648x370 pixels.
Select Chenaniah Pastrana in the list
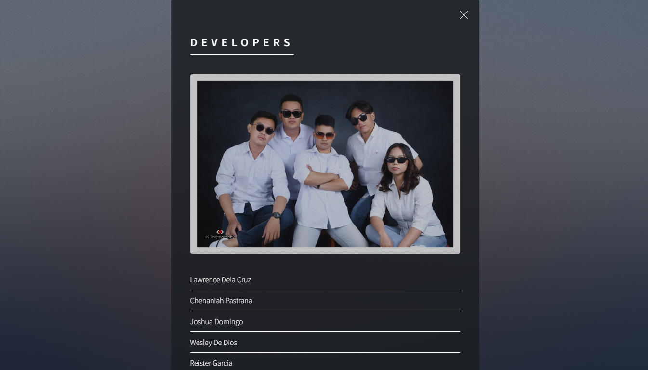(221, 301)
